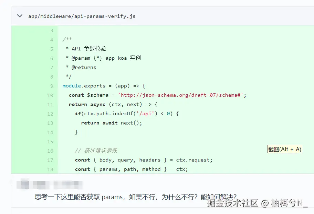Viewport: 314px width, 214px height.
Task: Click line number 16 in gutter
Action: pos(50,151)
